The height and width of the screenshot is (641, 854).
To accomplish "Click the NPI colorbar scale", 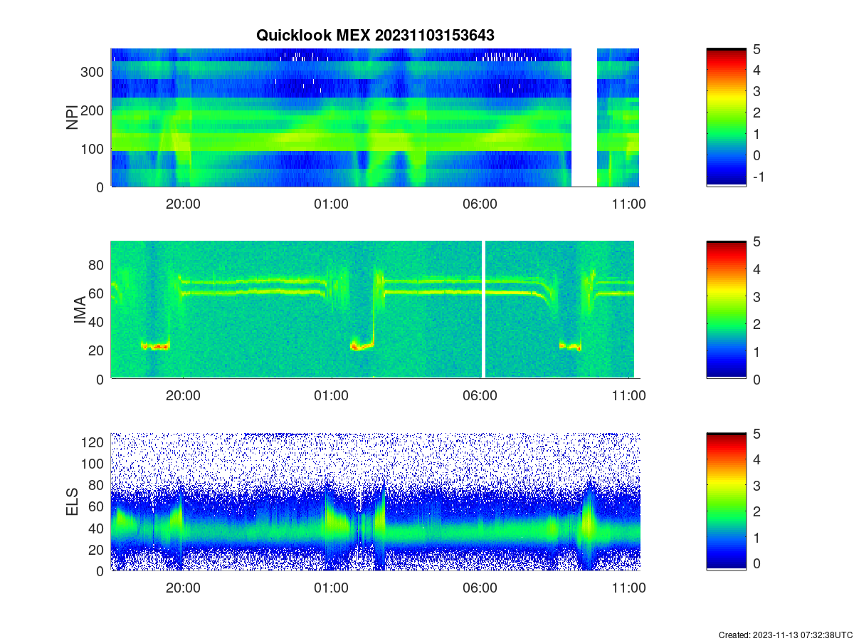I will click(726, 118).
